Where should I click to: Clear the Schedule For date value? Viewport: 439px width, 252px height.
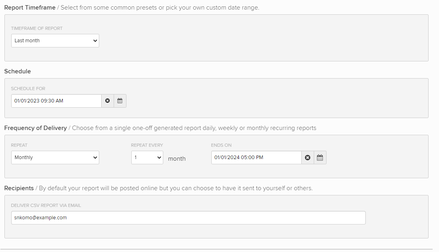click(107, 101)
